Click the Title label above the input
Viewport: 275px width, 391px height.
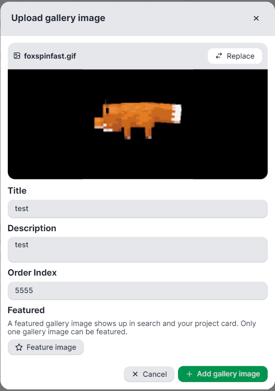pyautogui.click(x=17, y=191)
